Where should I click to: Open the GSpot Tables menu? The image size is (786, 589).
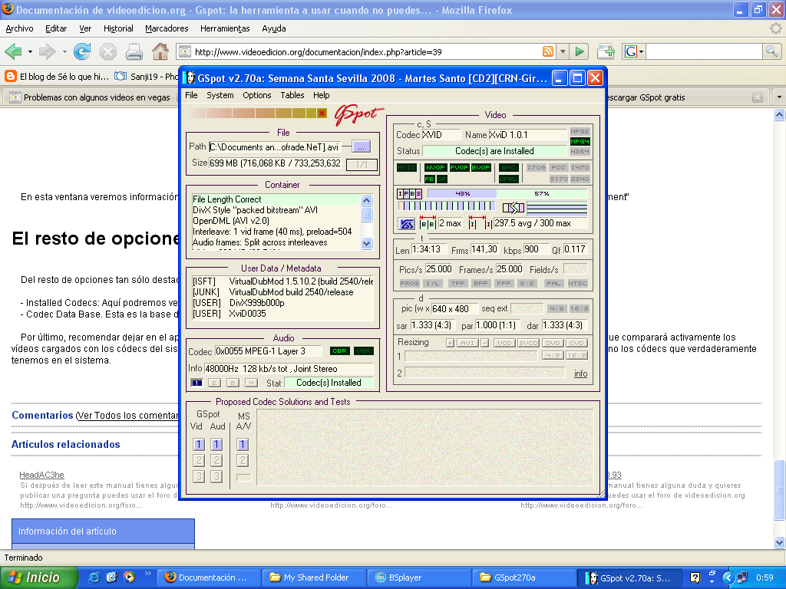coord(292,95)
